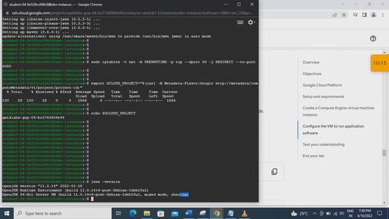Open the Chrome three-dot menu
389x219 pixels.
point(383,15)
